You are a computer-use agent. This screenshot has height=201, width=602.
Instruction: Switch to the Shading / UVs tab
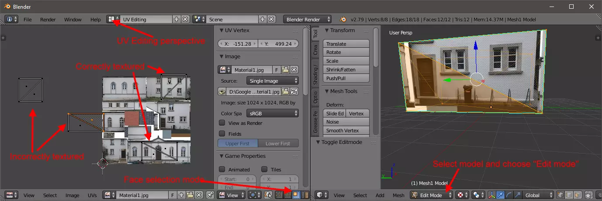[x=315, y=75]
